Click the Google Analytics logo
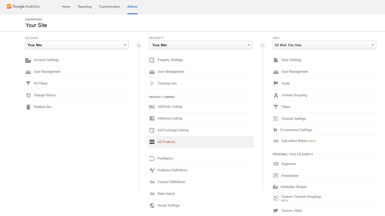Screen dimensions: 385x216 pyautogui.click(x=23, y=6)
